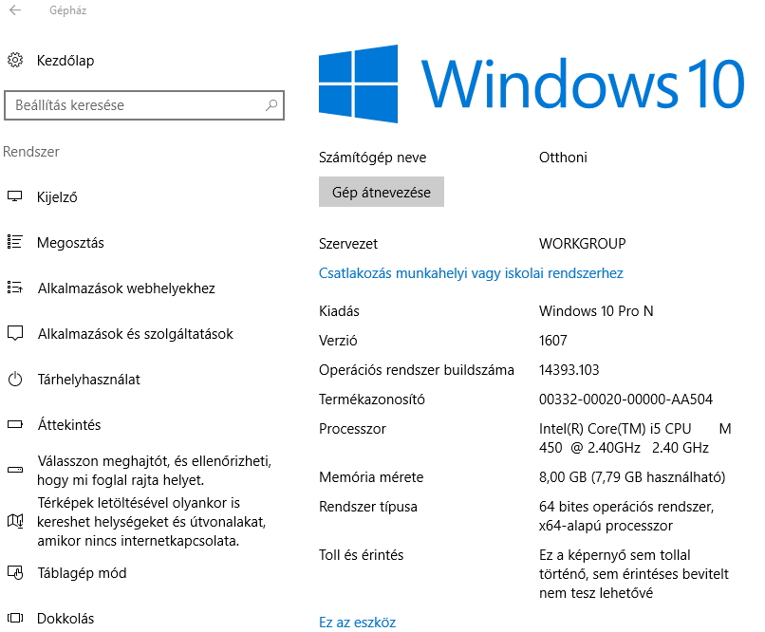Click the search magnifier icon

click(x=271, y=104)
